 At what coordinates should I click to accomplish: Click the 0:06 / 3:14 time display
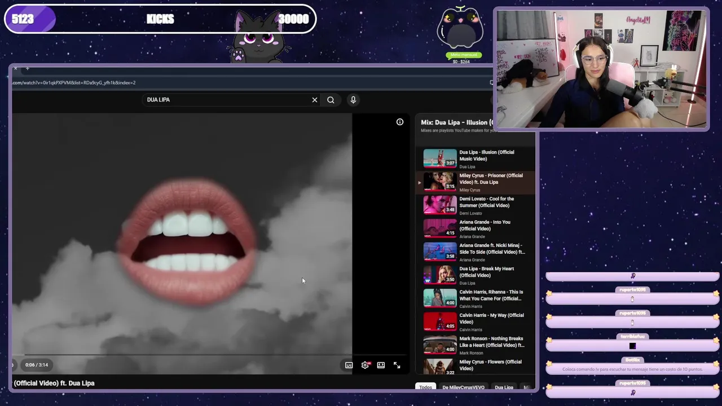[37, 365]
